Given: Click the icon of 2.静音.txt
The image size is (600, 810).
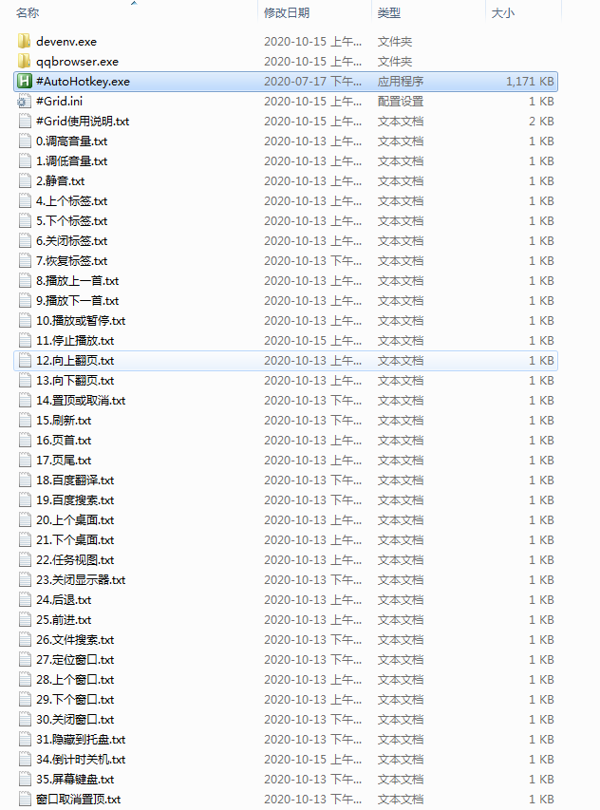Looking at the screenshot, I should (25, 180).
